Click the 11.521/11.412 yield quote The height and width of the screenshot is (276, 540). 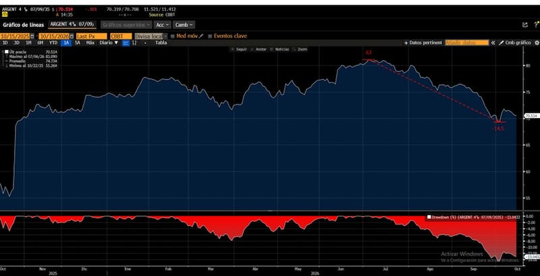tap(160, 9)
